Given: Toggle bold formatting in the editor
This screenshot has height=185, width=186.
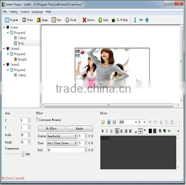Looking at the screenshot, I should [x=103, y=131].
